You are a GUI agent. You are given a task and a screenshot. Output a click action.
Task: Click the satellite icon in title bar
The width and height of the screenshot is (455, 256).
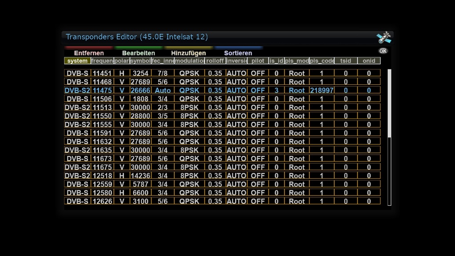pyautogui.click(x=384, y=37)
